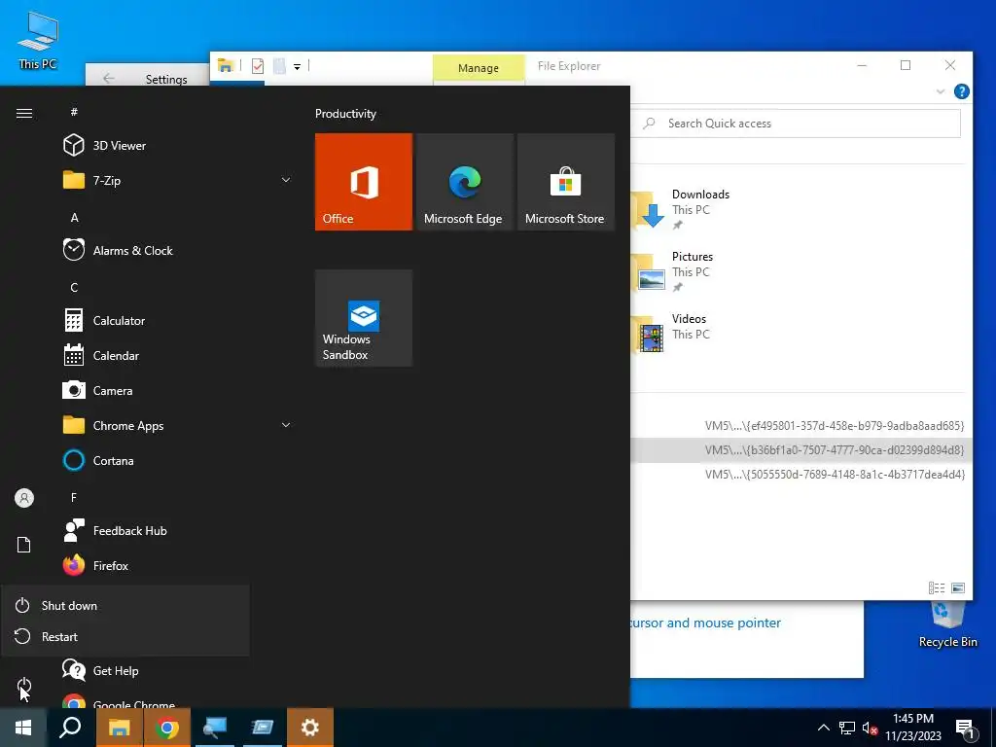Expand the Chrome Apps folder

177,425
